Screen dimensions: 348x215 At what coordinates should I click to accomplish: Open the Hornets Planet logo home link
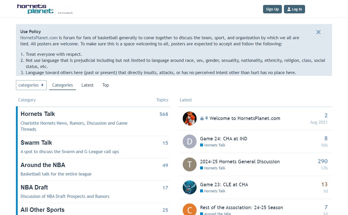(x=45, y=9)
